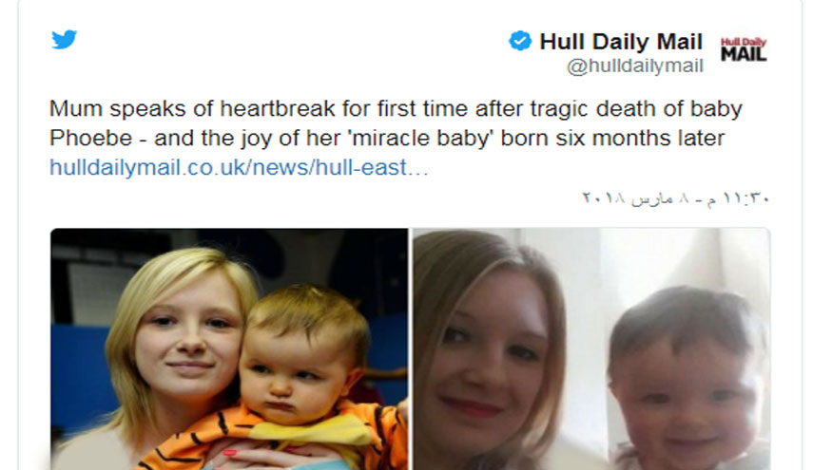Click the blue verified checkmark badge

click(520, 41)
